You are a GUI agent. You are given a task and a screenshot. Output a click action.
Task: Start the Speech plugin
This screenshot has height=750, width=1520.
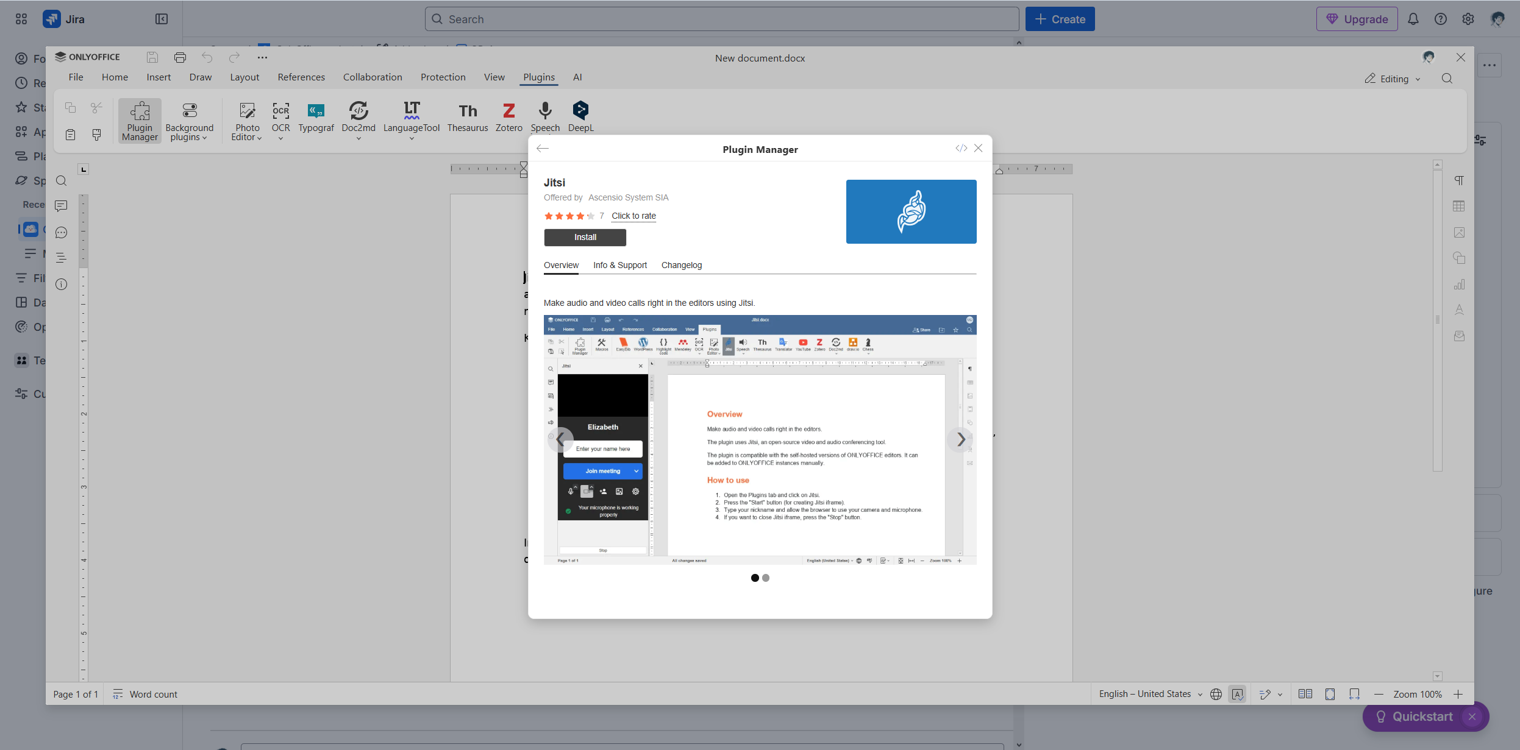click(544, 116)
